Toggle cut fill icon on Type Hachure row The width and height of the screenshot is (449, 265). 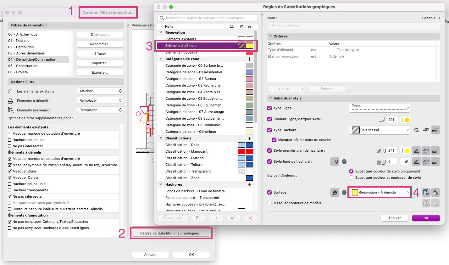(x=435, y=130)
